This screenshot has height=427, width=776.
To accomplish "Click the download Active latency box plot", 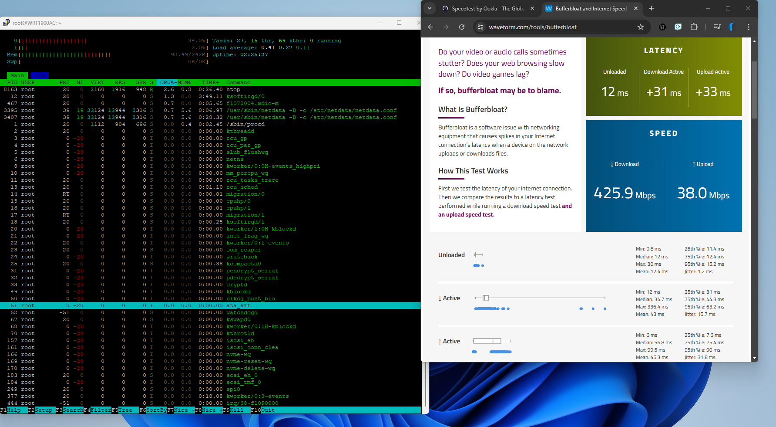I will [540, 298].
